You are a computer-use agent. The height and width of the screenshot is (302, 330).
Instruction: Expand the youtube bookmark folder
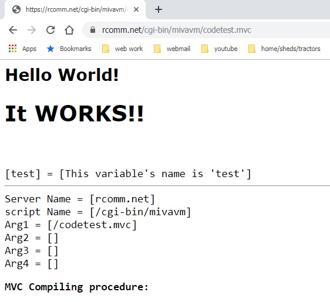[219, 49]
